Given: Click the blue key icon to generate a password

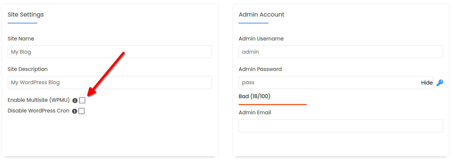Looking at the screenshot, I should coord(440,83).
